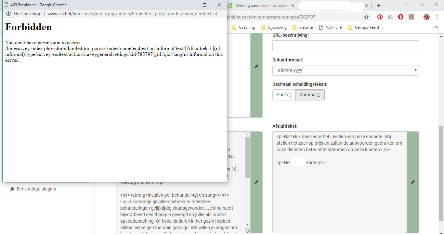Open Chrome's three-dot menu

[437, 17]
